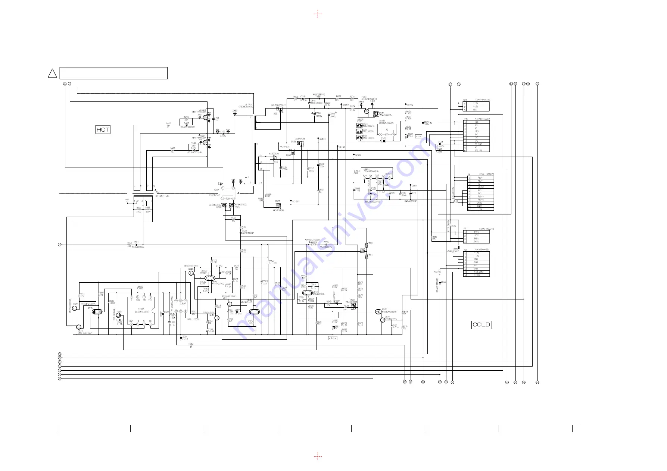Click the D534 dual diode symbol
This screenshot has height=471, width=667.
click(275, 158)
